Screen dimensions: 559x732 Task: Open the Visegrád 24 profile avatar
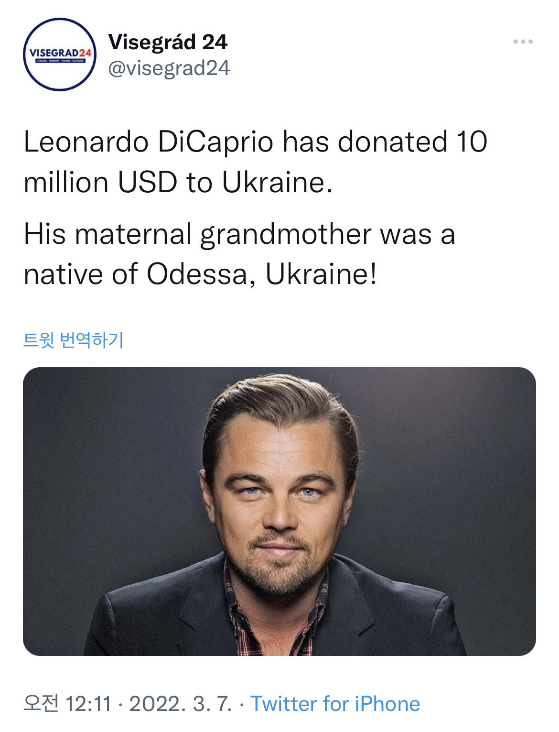point(60,55)
